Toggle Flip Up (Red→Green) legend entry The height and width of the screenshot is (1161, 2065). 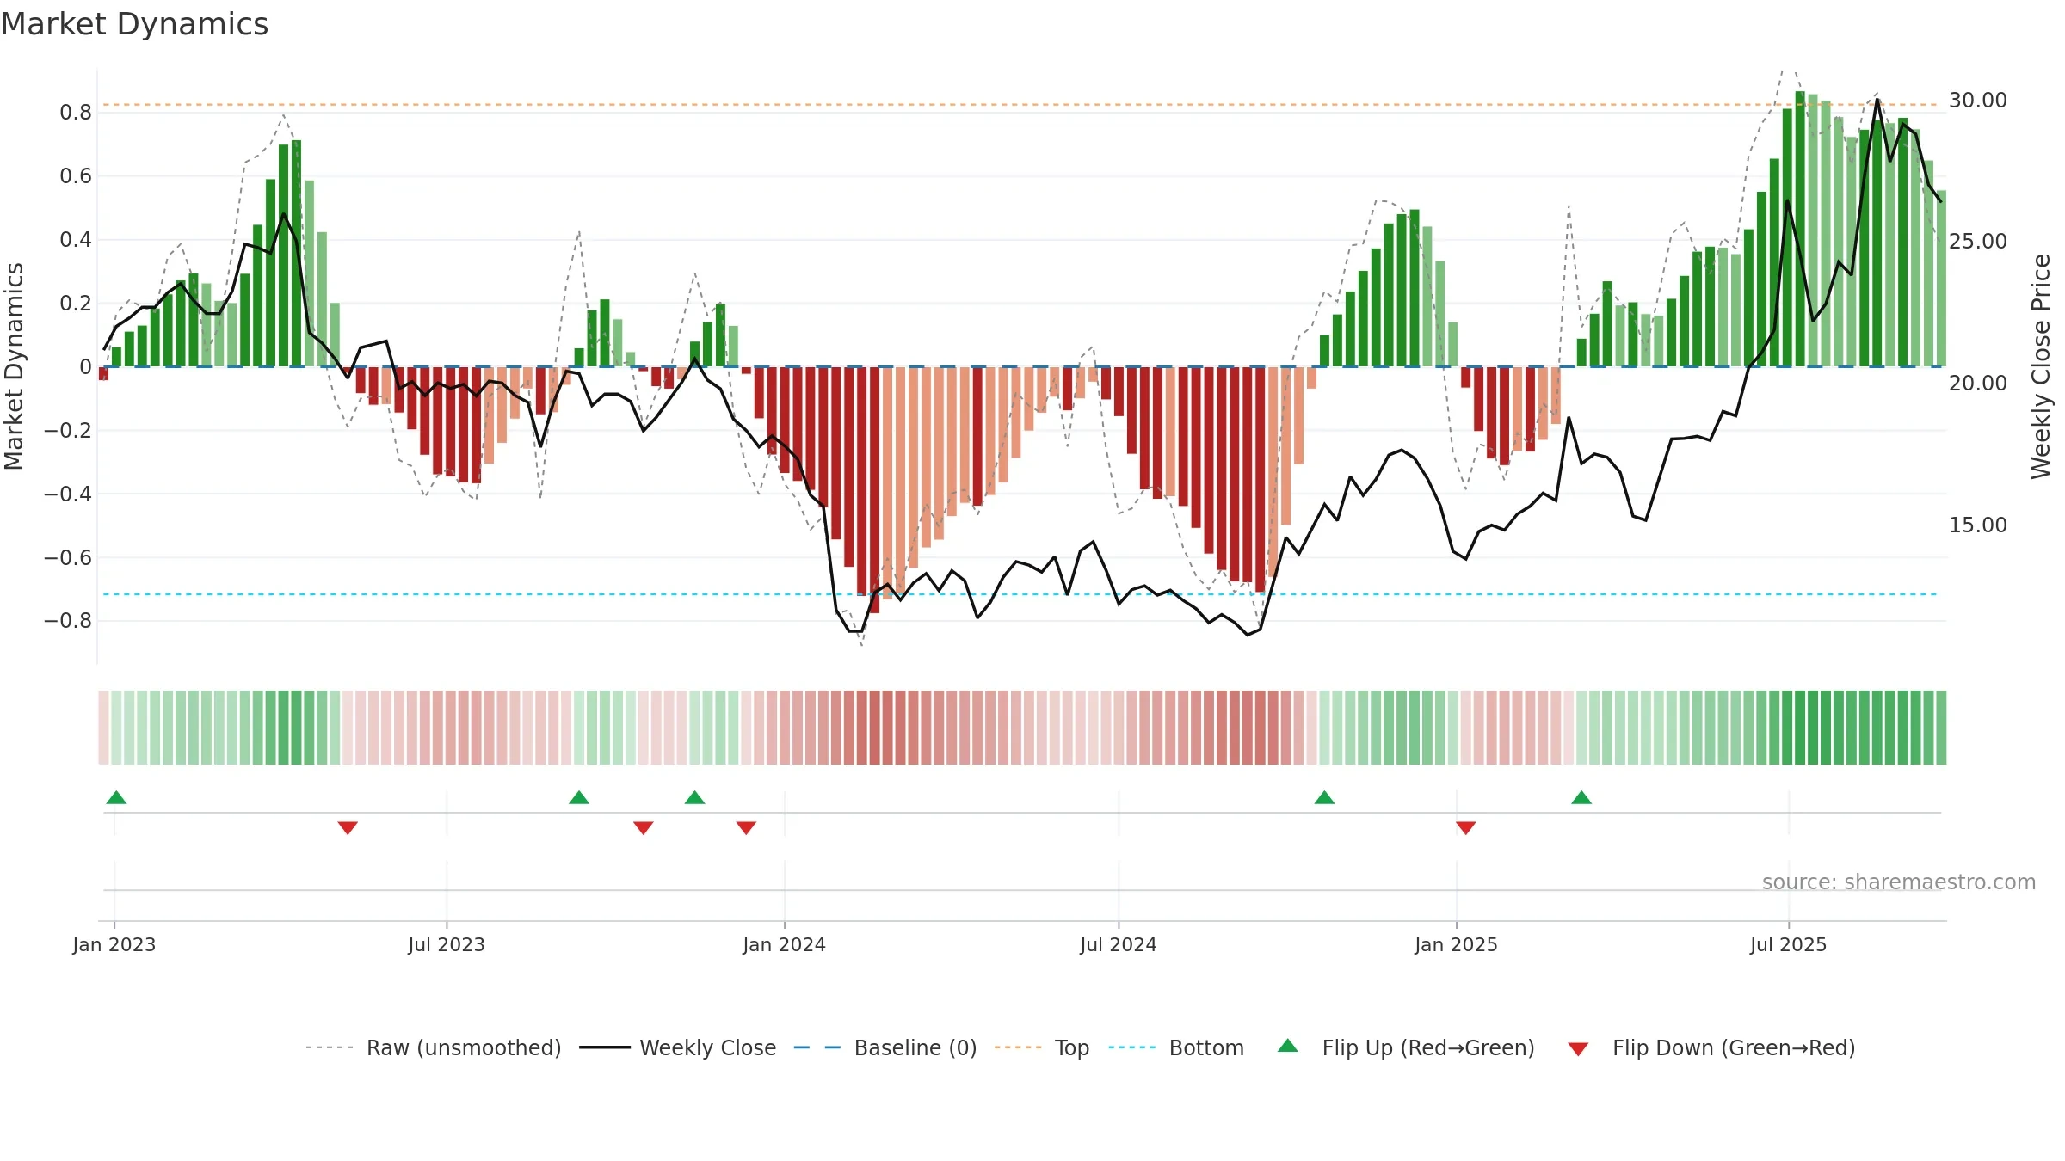(x=1406, y=1047)
